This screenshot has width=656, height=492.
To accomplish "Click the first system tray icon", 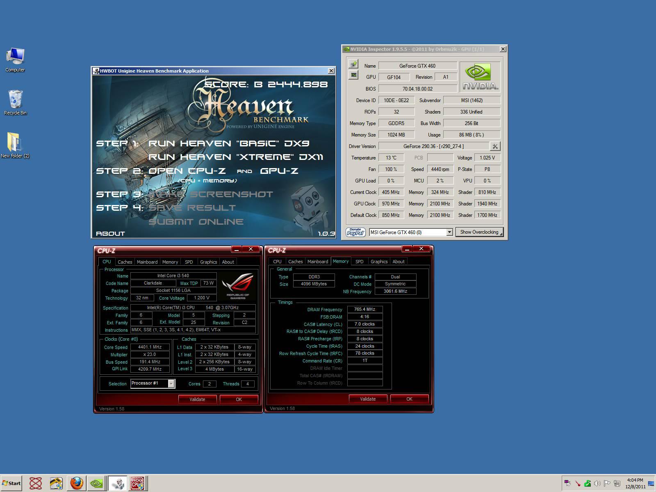I will 568,483.
